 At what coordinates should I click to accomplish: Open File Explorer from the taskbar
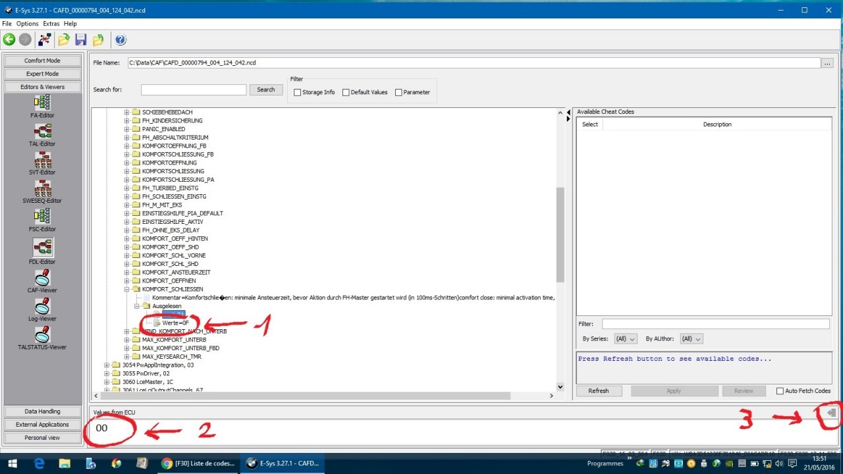(65, 463)
